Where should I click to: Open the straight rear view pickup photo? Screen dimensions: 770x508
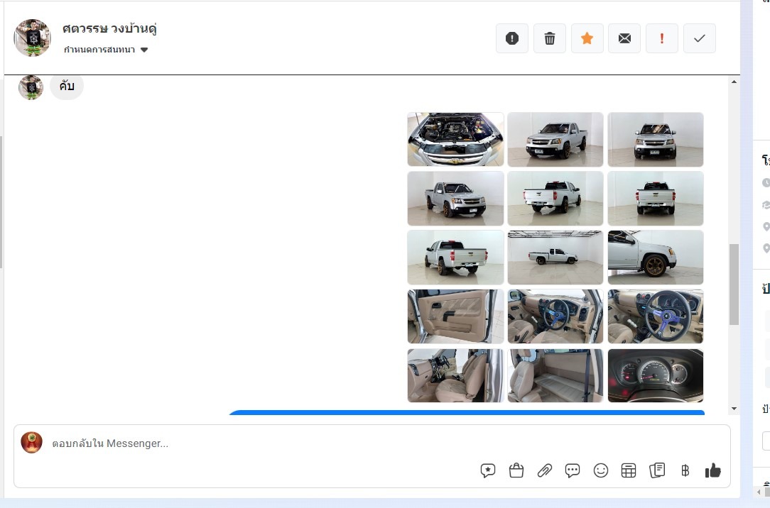pyautogui.click(x=656, y=198)
